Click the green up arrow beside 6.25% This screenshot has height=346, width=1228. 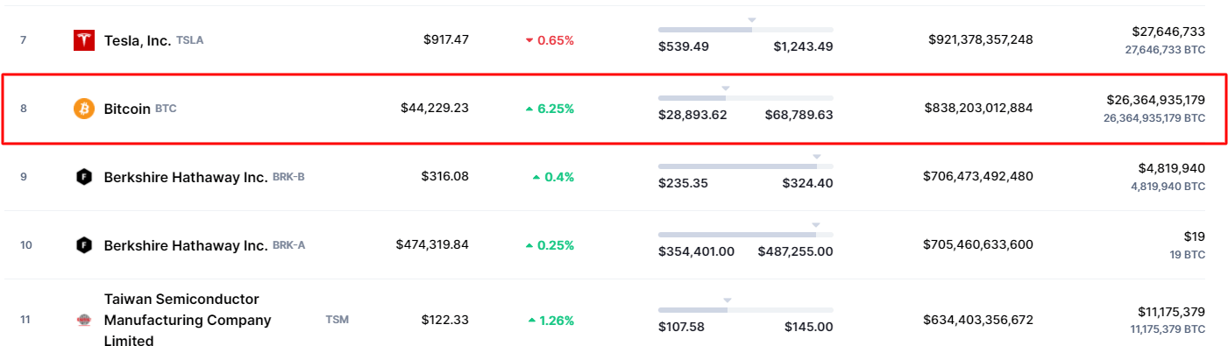(529, 109)
